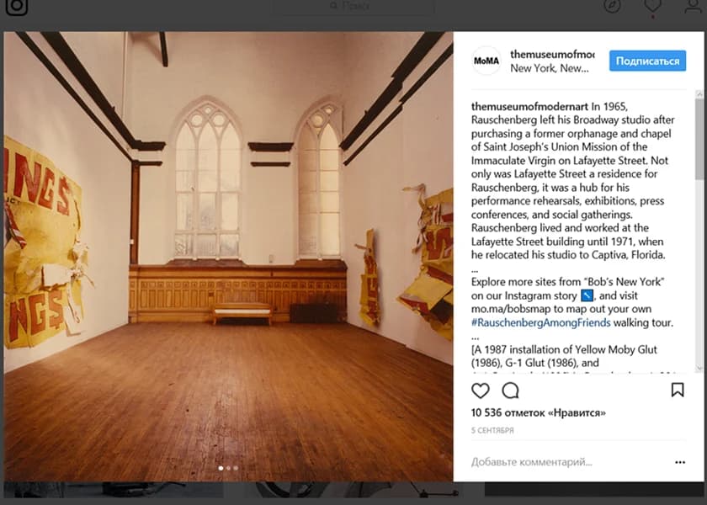The width and height of the screenshot is (707, 505).
Task: View the 10 536 likes count
Action: coord(539,413)
